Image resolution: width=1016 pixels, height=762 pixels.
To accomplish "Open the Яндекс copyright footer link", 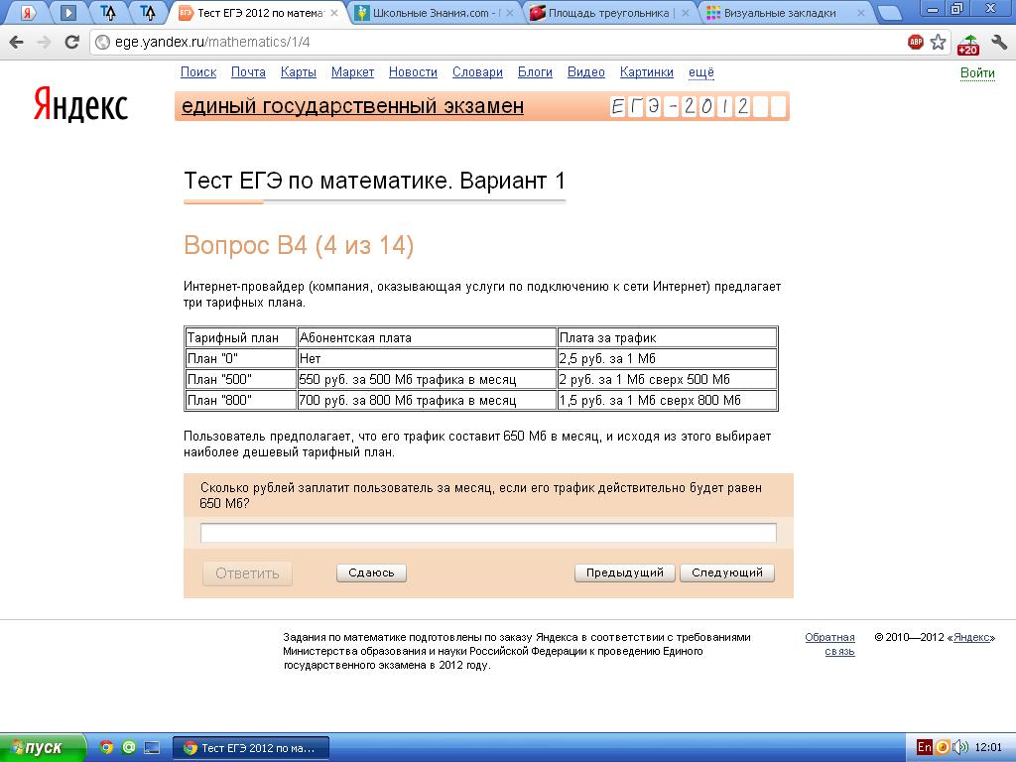I will [972, 637].
